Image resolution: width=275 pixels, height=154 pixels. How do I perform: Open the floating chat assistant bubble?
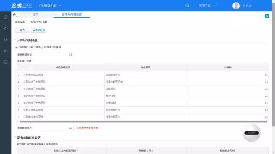pyautogui.click(x=252, y=133)
